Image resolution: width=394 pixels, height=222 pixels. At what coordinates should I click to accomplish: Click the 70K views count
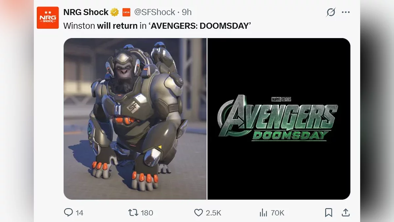pyautogui.click(x=277, y=213)
